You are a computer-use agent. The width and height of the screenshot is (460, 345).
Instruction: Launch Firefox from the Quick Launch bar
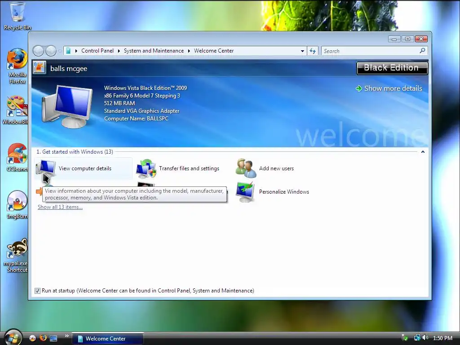[43, 338]
